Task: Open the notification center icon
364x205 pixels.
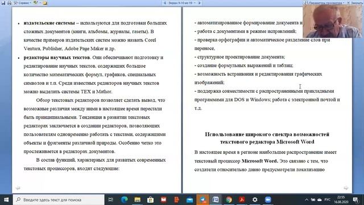Action: click(355, 200)
